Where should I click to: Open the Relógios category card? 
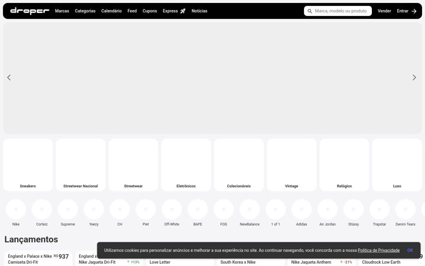pos(344,165)
